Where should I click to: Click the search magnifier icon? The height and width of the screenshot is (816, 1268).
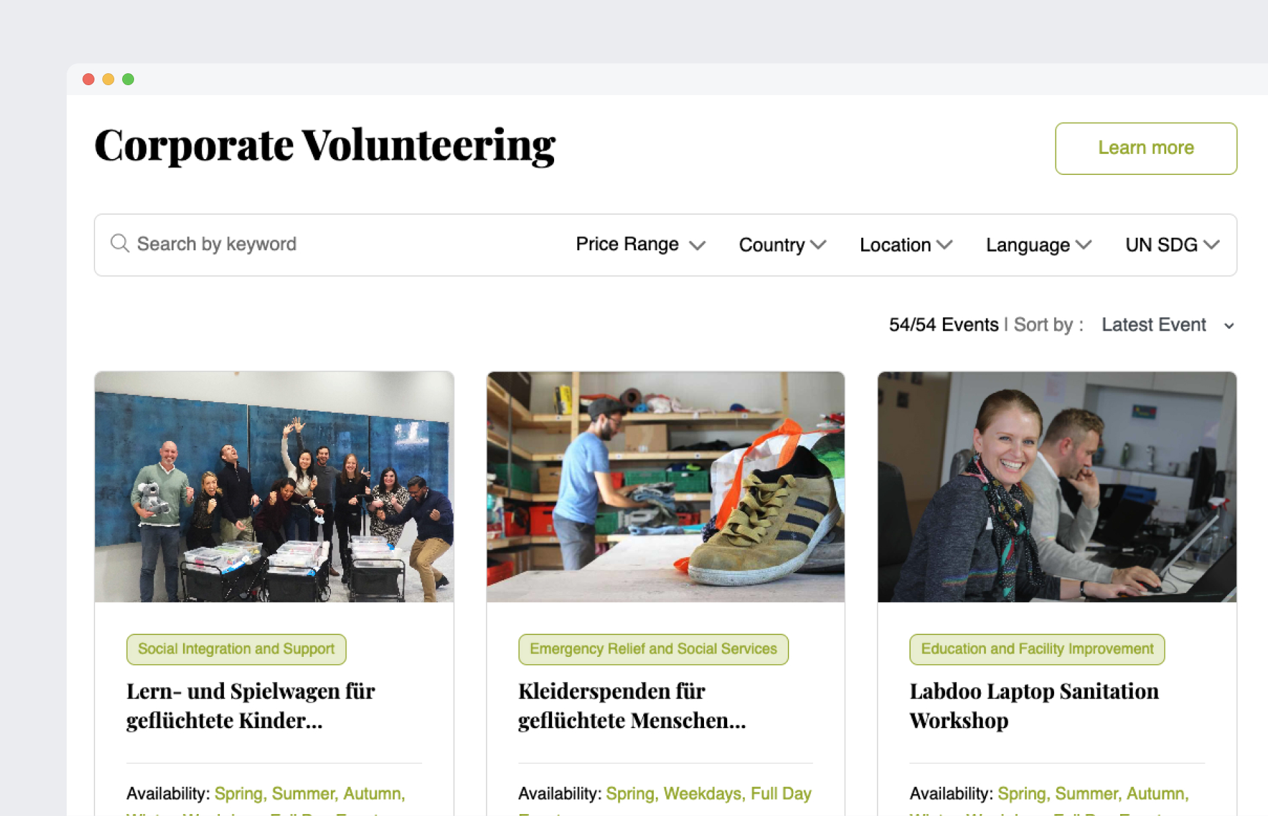coord(120,244)
